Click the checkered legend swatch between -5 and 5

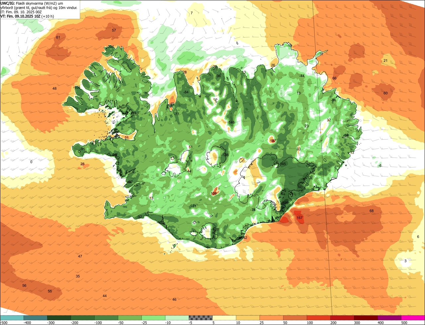(x=201, y=318)
